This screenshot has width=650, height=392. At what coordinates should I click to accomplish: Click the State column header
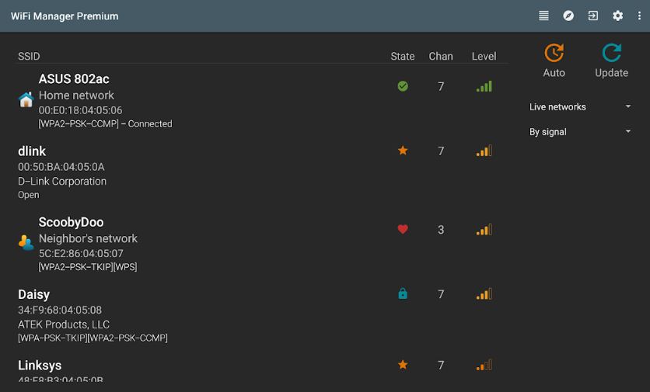(x=403, y=57)
